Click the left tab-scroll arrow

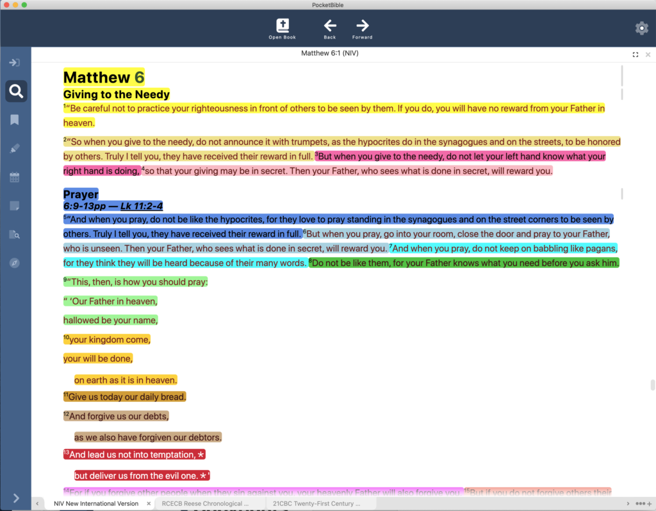(x=37, y=503)
